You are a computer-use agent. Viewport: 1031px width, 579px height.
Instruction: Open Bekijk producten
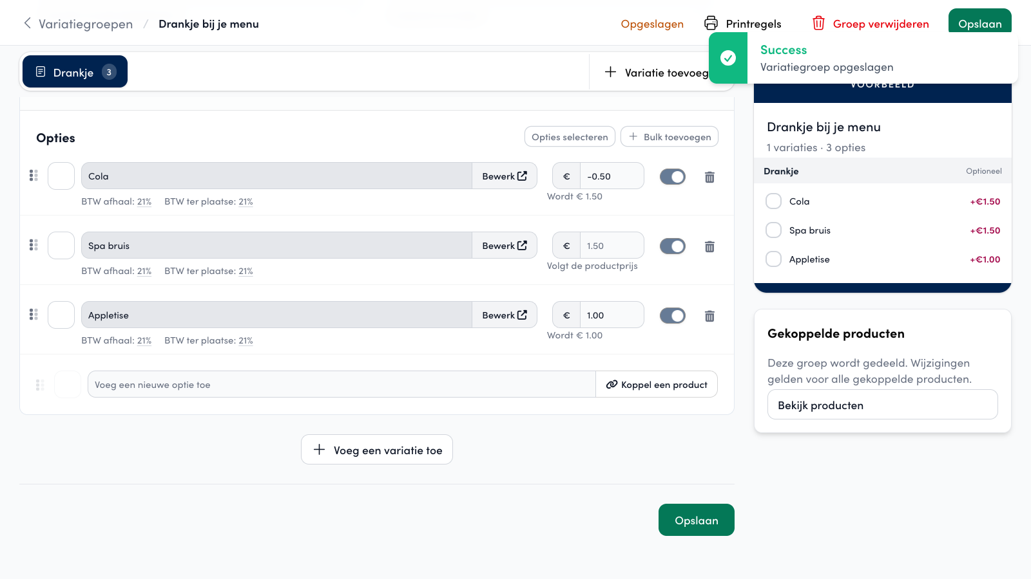[883, 405]
